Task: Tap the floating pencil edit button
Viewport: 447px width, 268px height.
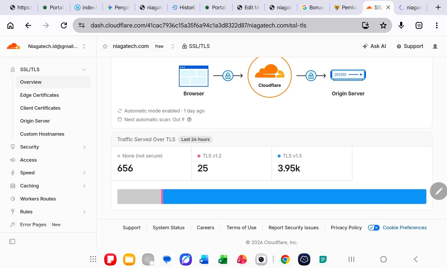Action: tap(439, 191)
